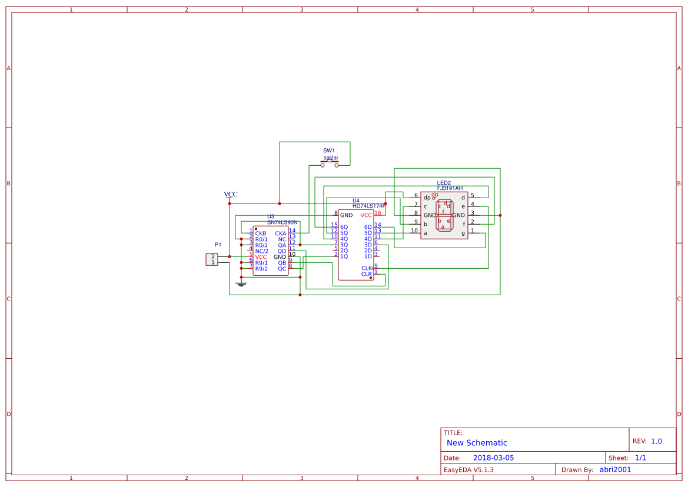Screen dimensions: 688x487
Task: Click pin number "10" on LED2
Action: 414,231
